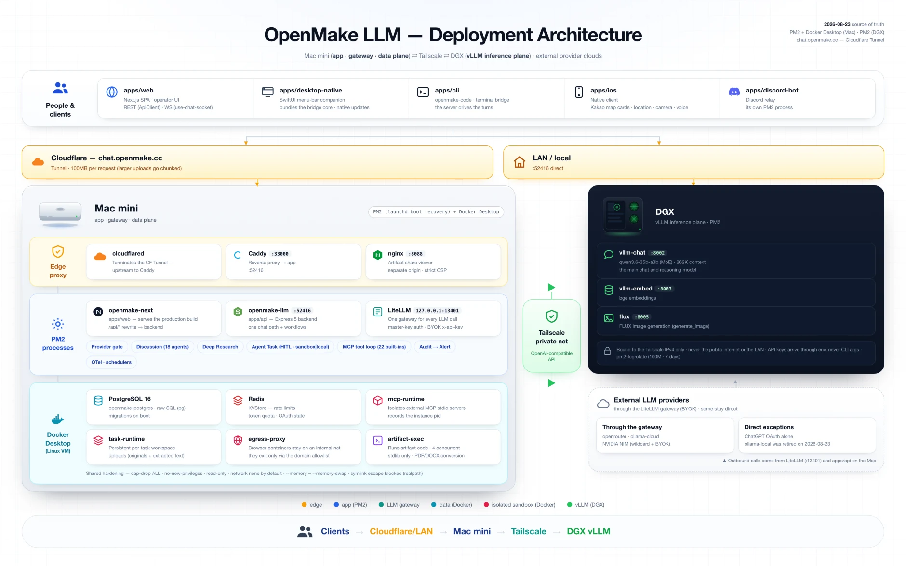The width and height of the screenshot is (906, 566).
Task: Click the Through the gateway card
Action: tap(665, 435)
